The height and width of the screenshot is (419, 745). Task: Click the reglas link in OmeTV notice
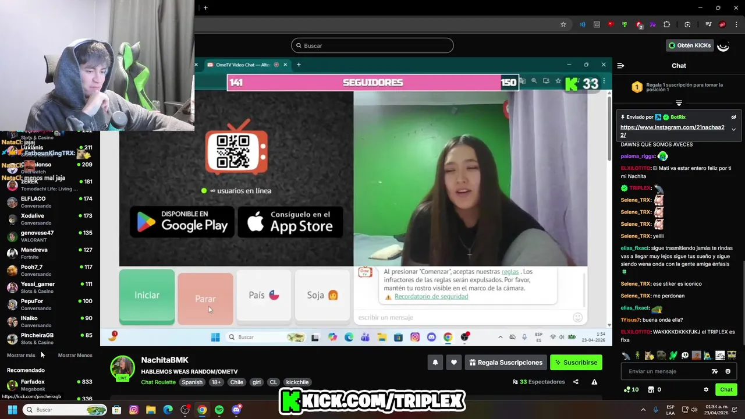click(x=510, y=272)
